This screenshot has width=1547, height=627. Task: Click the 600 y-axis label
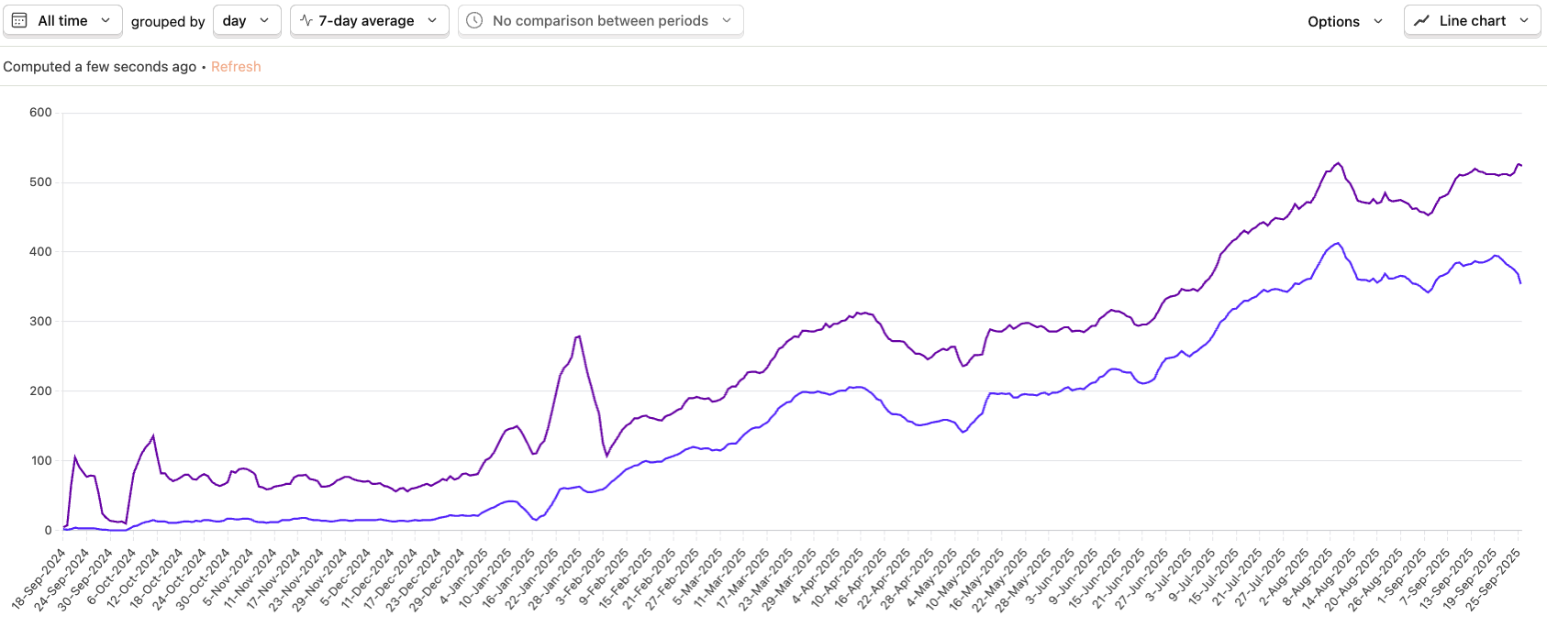[x=40, y=113]
